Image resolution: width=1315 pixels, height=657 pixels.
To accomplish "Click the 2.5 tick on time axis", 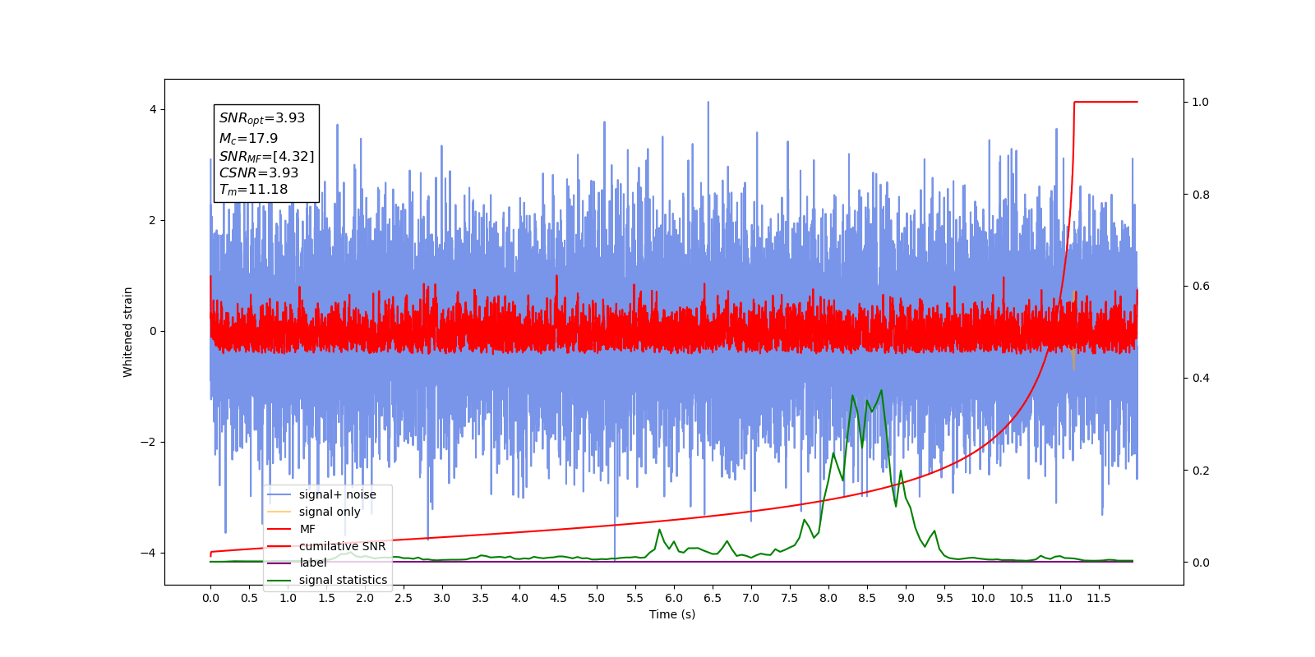I will [404, 598].
